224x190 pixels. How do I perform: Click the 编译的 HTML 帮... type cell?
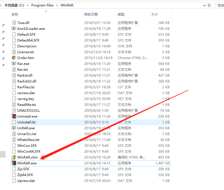click(x=131, y=157)
